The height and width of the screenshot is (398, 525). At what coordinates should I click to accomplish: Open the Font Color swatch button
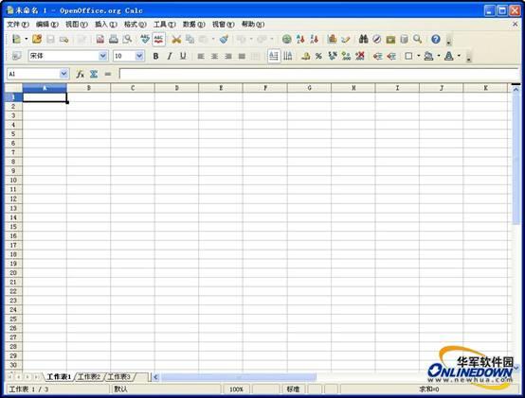449,56
